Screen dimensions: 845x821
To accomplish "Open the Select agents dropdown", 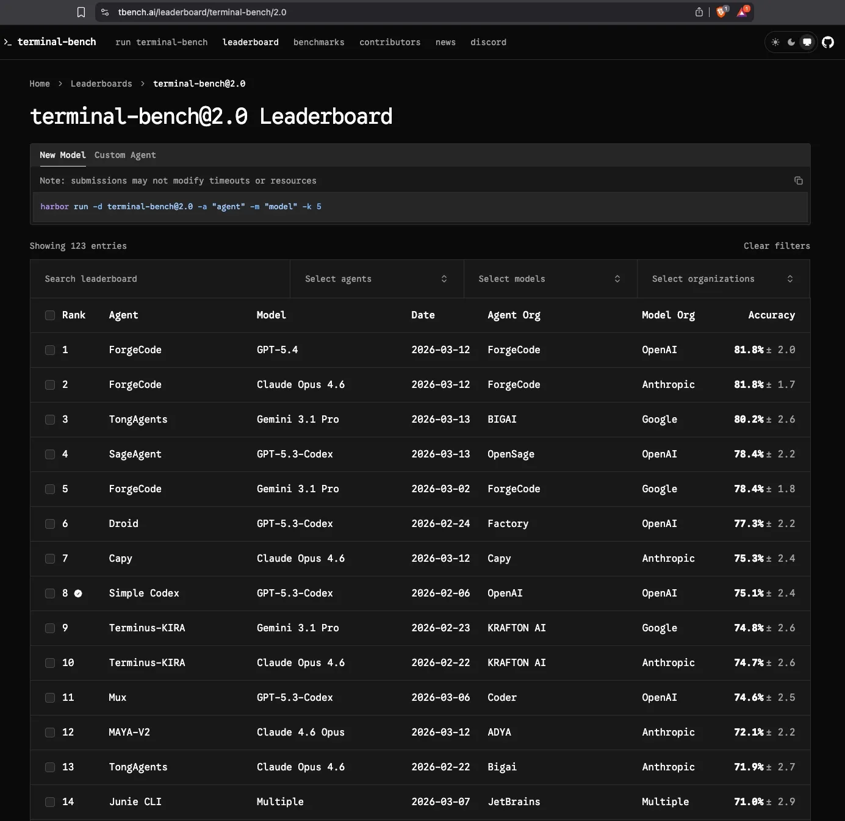I will [x=376, y=279].
